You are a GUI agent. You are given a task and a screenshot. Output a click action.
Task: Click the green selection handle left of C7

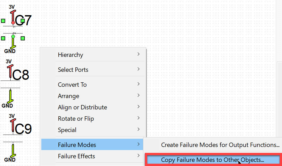3,21
